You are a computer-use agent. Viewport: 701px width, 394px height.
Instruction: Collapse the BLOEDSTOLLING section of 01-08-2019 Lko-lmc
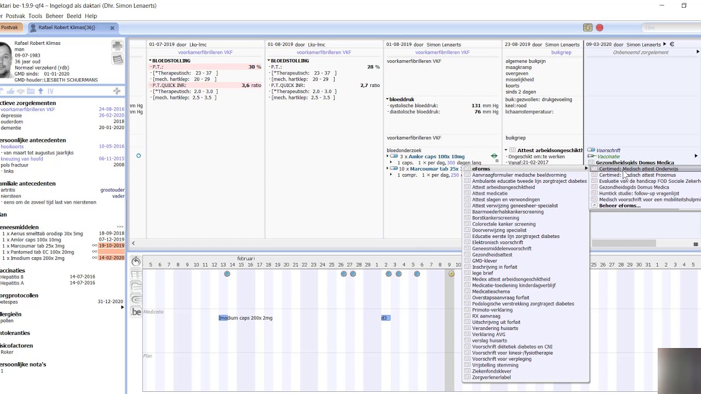pos(269,61)
